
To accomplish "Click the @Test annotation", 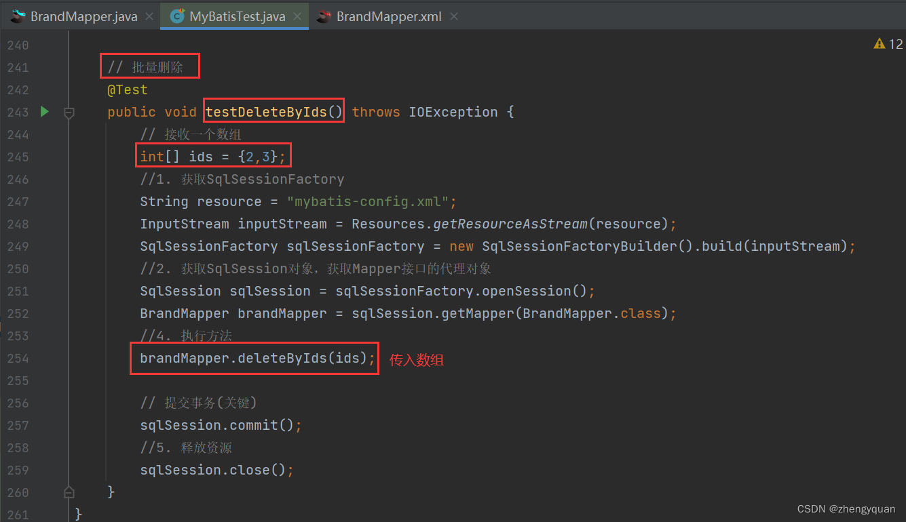I will [128, 89].
